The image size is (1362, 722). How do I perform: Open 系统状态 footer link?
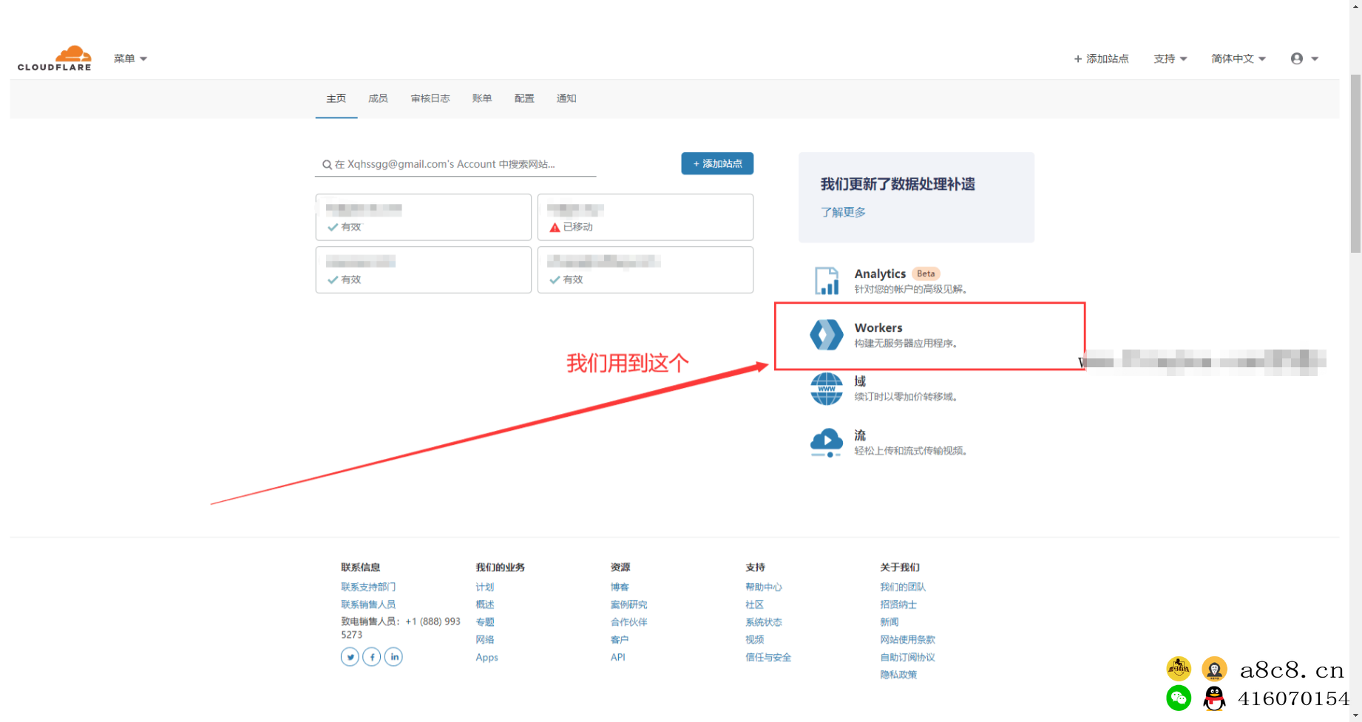[764, 622]
